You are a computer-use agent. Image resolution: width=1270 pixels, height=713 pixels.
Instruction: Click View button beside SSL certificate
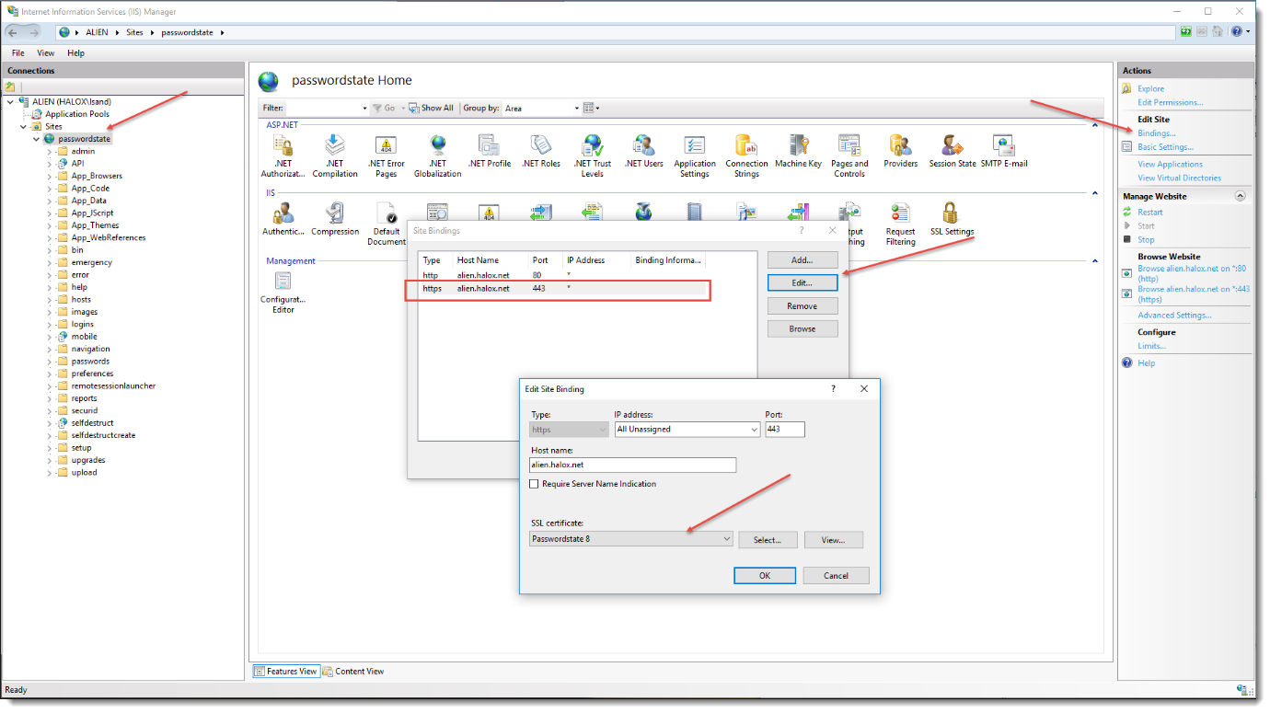coord(834,540)
